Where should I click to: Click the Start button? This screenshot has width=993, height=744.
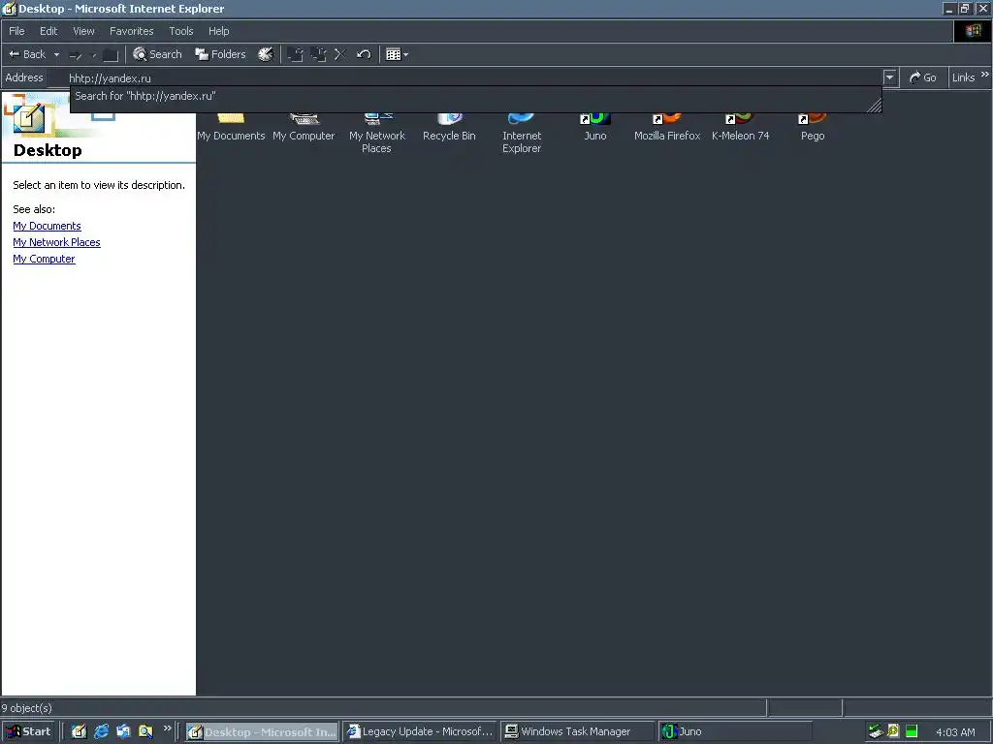[x=28, y=731]
